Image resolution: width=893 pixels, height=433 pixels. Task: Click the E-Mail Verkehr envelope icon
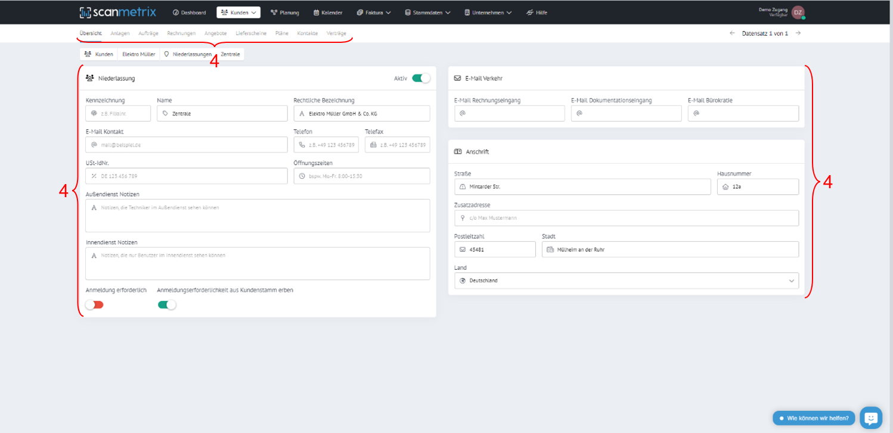[458, 78]
